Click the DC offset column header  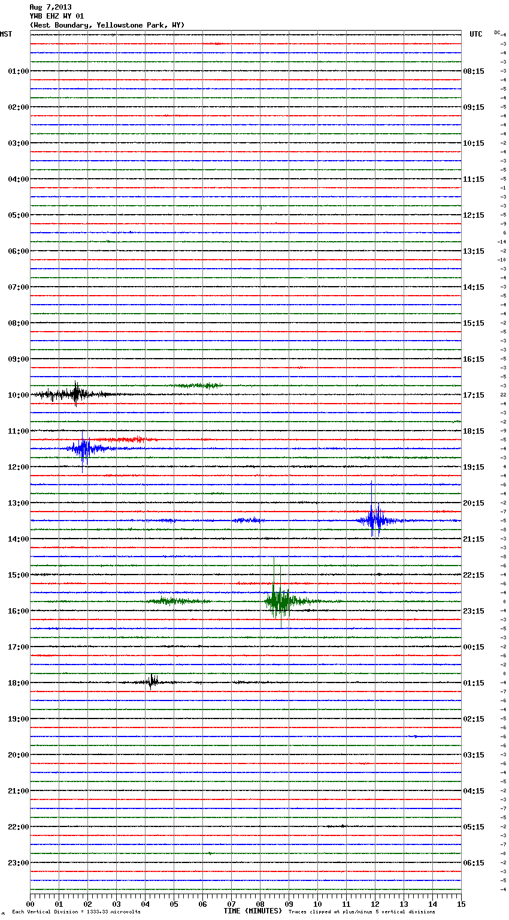pos(497,32)
